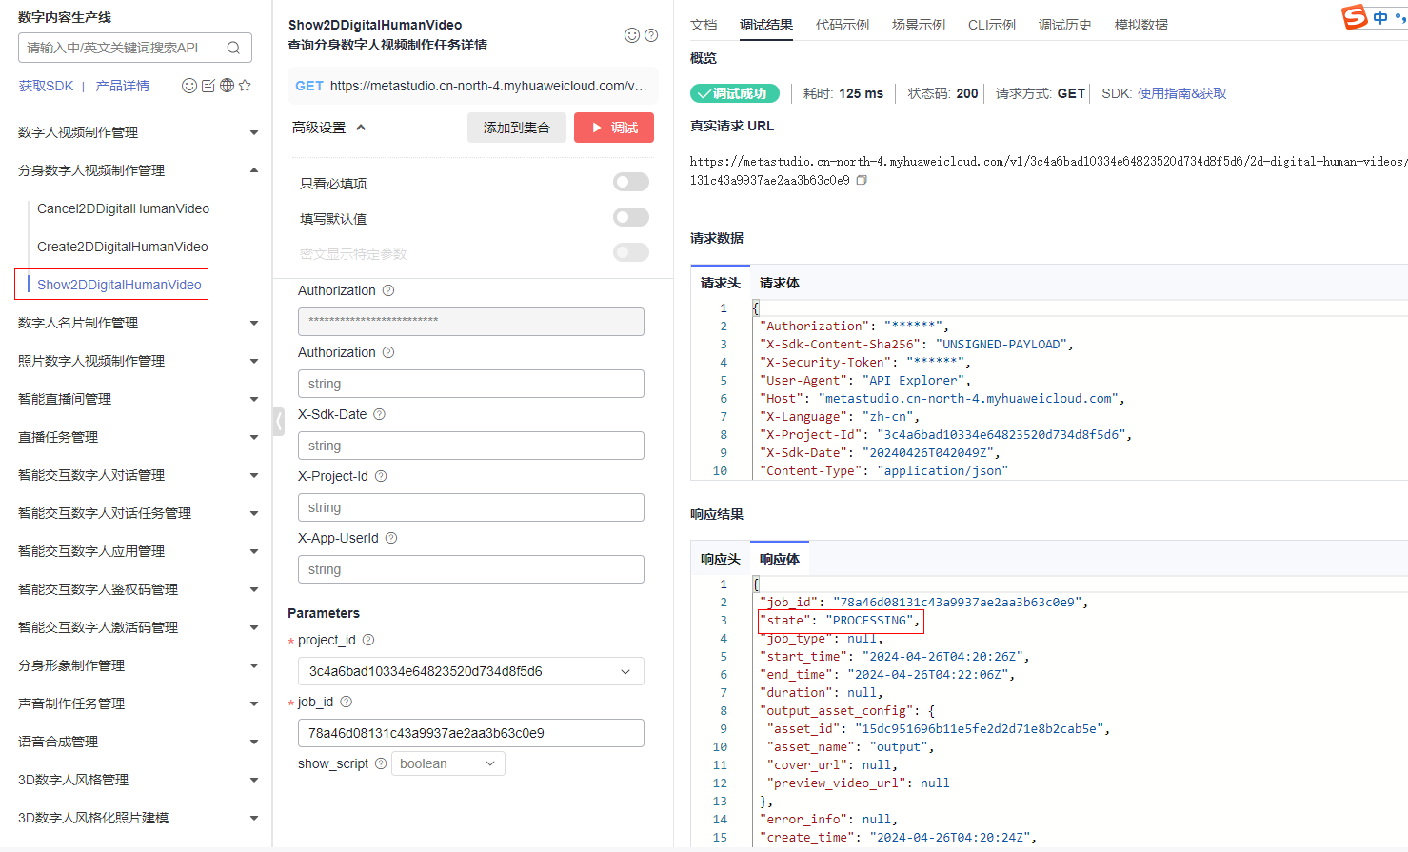Image resolution: width=1408 pixels, height=852 pixels.
Task: Click the job_id input field
Action: (x=470, y=733)
